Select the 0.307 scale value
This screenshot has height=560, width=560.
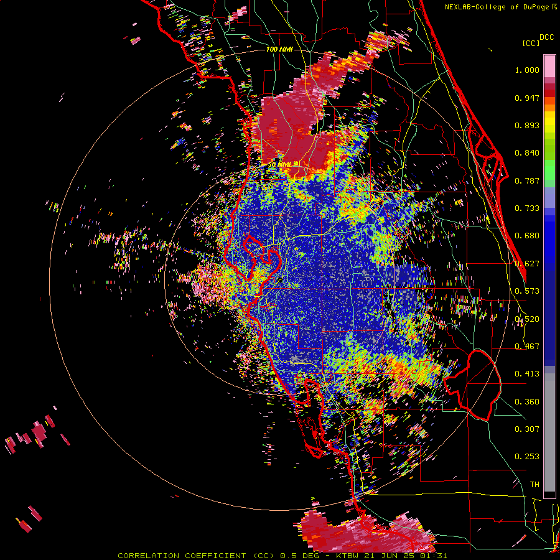tap(527, 429)
